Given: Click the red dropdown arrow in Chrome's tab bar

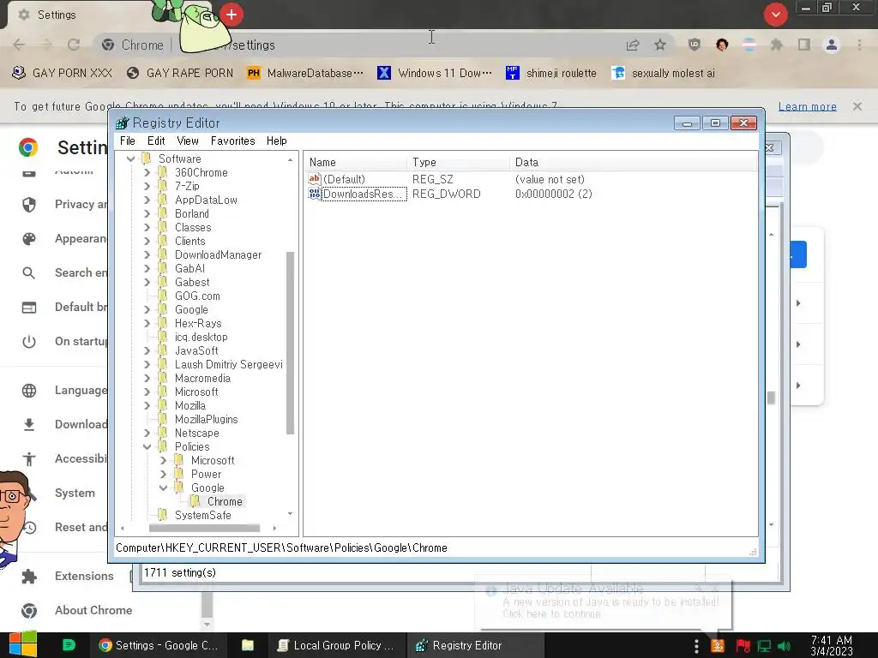Looking at the screenshot, I should (775, 15).
